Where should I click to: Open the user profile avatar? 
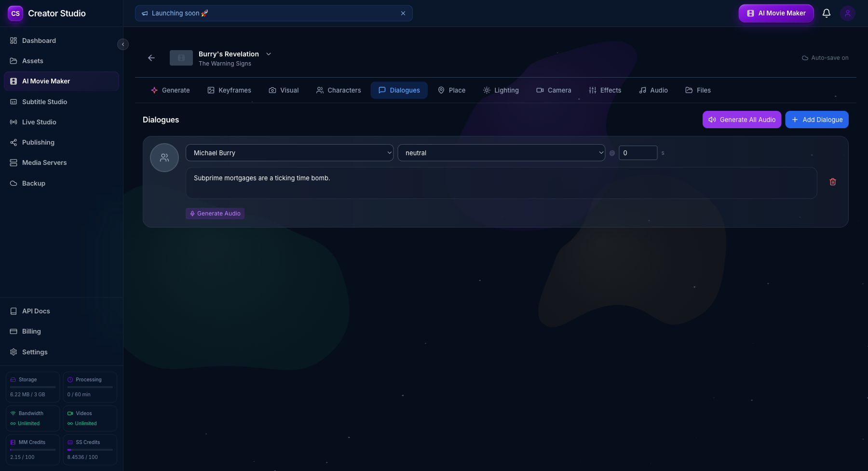(847, 13)
